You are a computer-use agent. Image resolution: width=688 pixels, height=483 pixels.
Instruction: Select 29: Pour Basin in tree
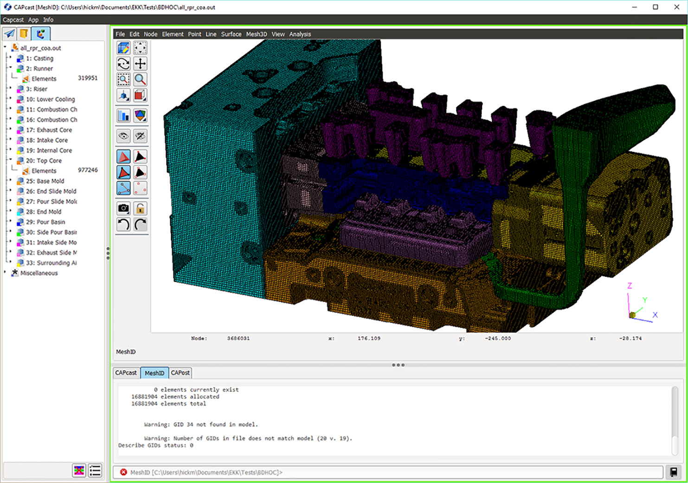tap(45, 222)
